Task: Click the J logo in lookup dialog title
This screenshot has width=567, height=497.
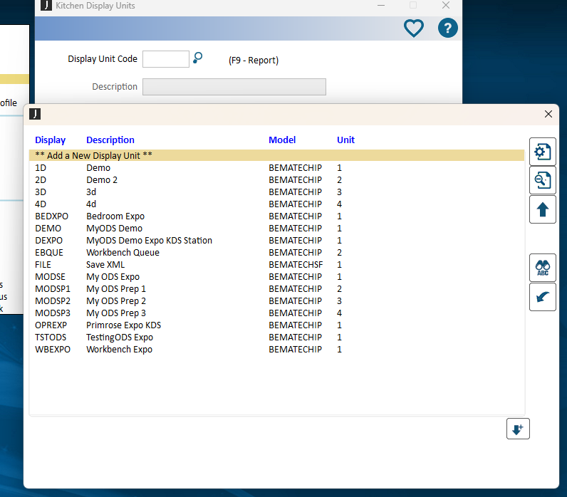Action: [x=35, y=114]
